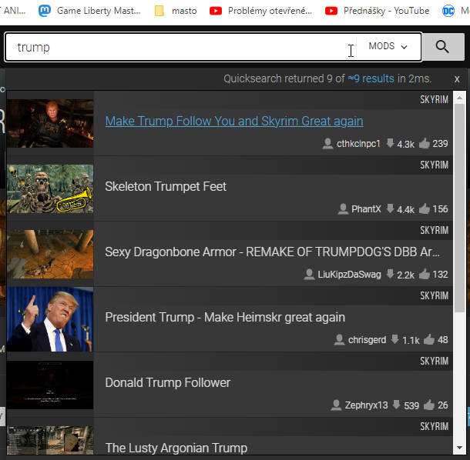Click the results list scrollbar down arrow

click(x=459, y=448)
